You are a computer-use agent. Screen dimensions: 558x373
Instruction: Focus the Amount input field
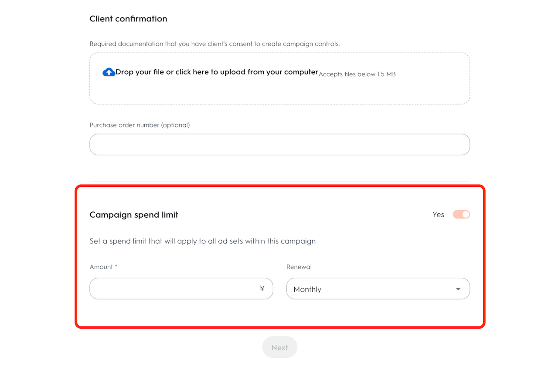point(174,289)
